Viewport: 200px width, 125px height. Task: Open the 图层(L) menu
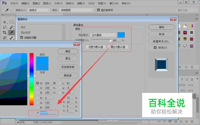pyautogui.click(x=47, y=3)
